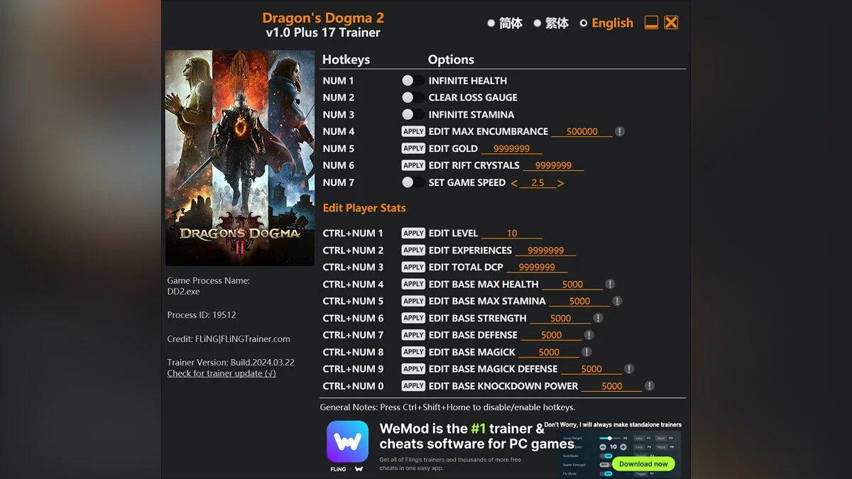Screen dimensions: 852x479
Task: Click the Base Defense value field
Action: (551, 335)
